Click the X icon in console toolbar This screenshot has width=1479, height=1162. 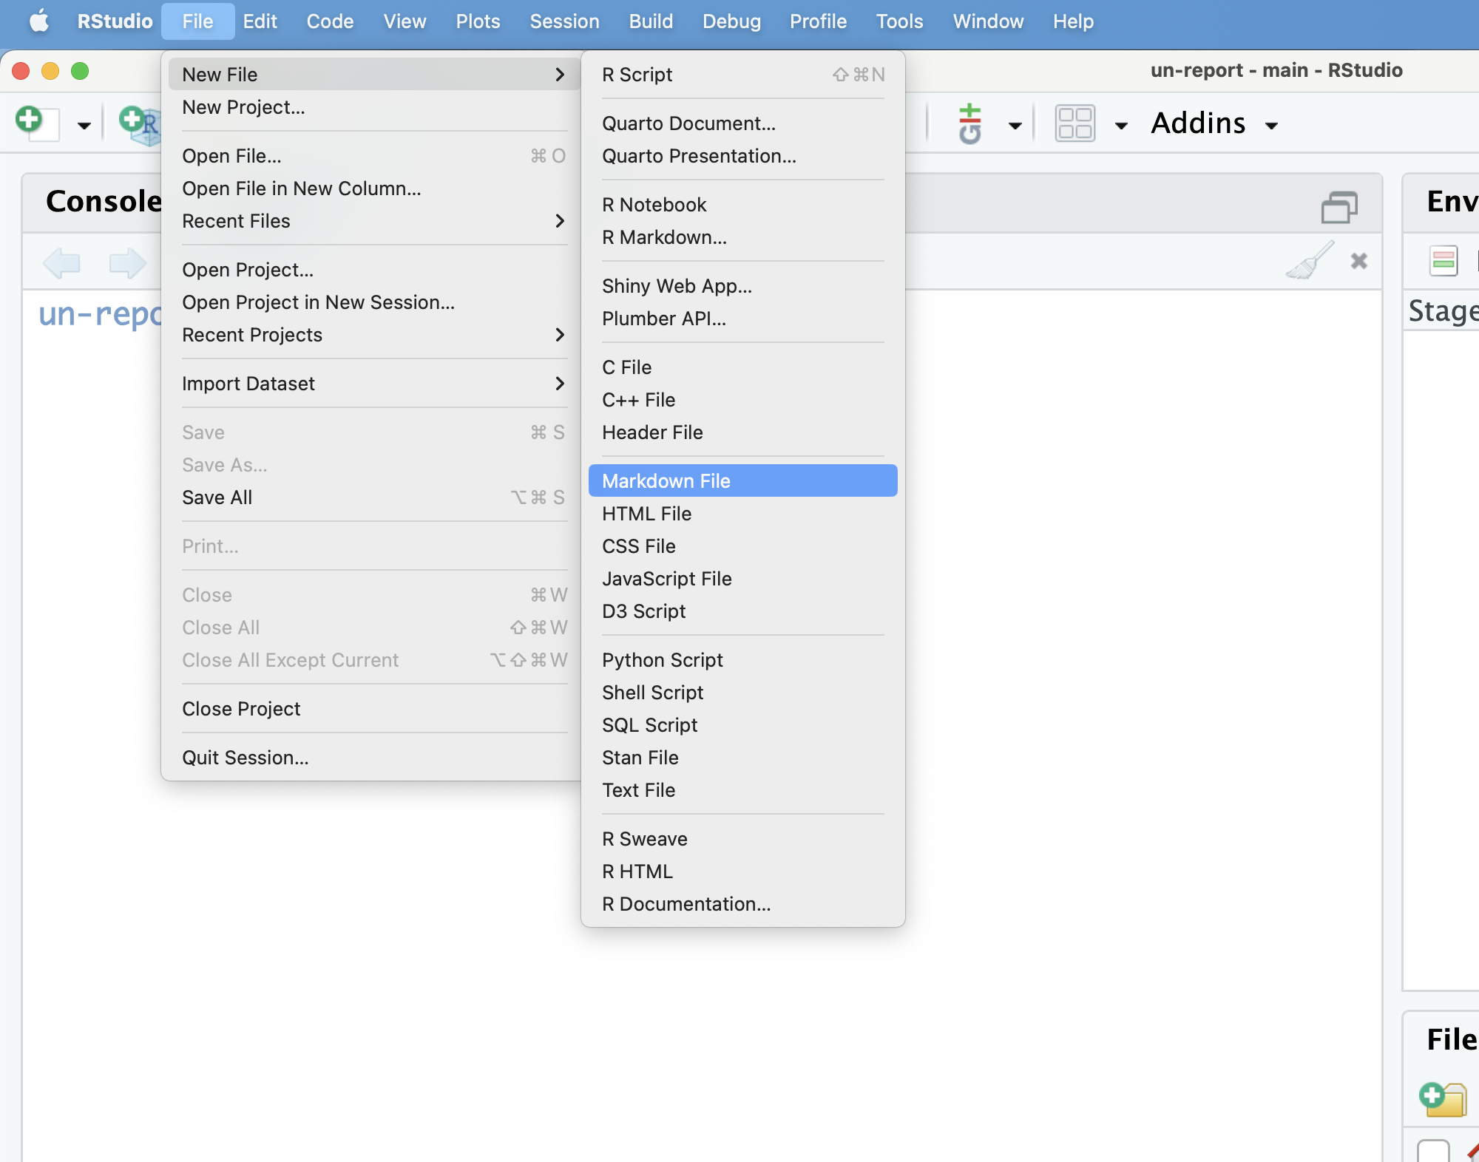point(1359,261)
